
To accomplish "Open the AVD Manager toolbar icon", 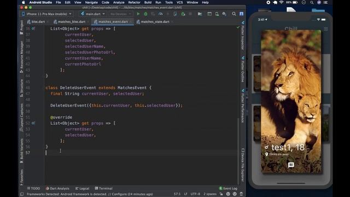I will (217, 14).
